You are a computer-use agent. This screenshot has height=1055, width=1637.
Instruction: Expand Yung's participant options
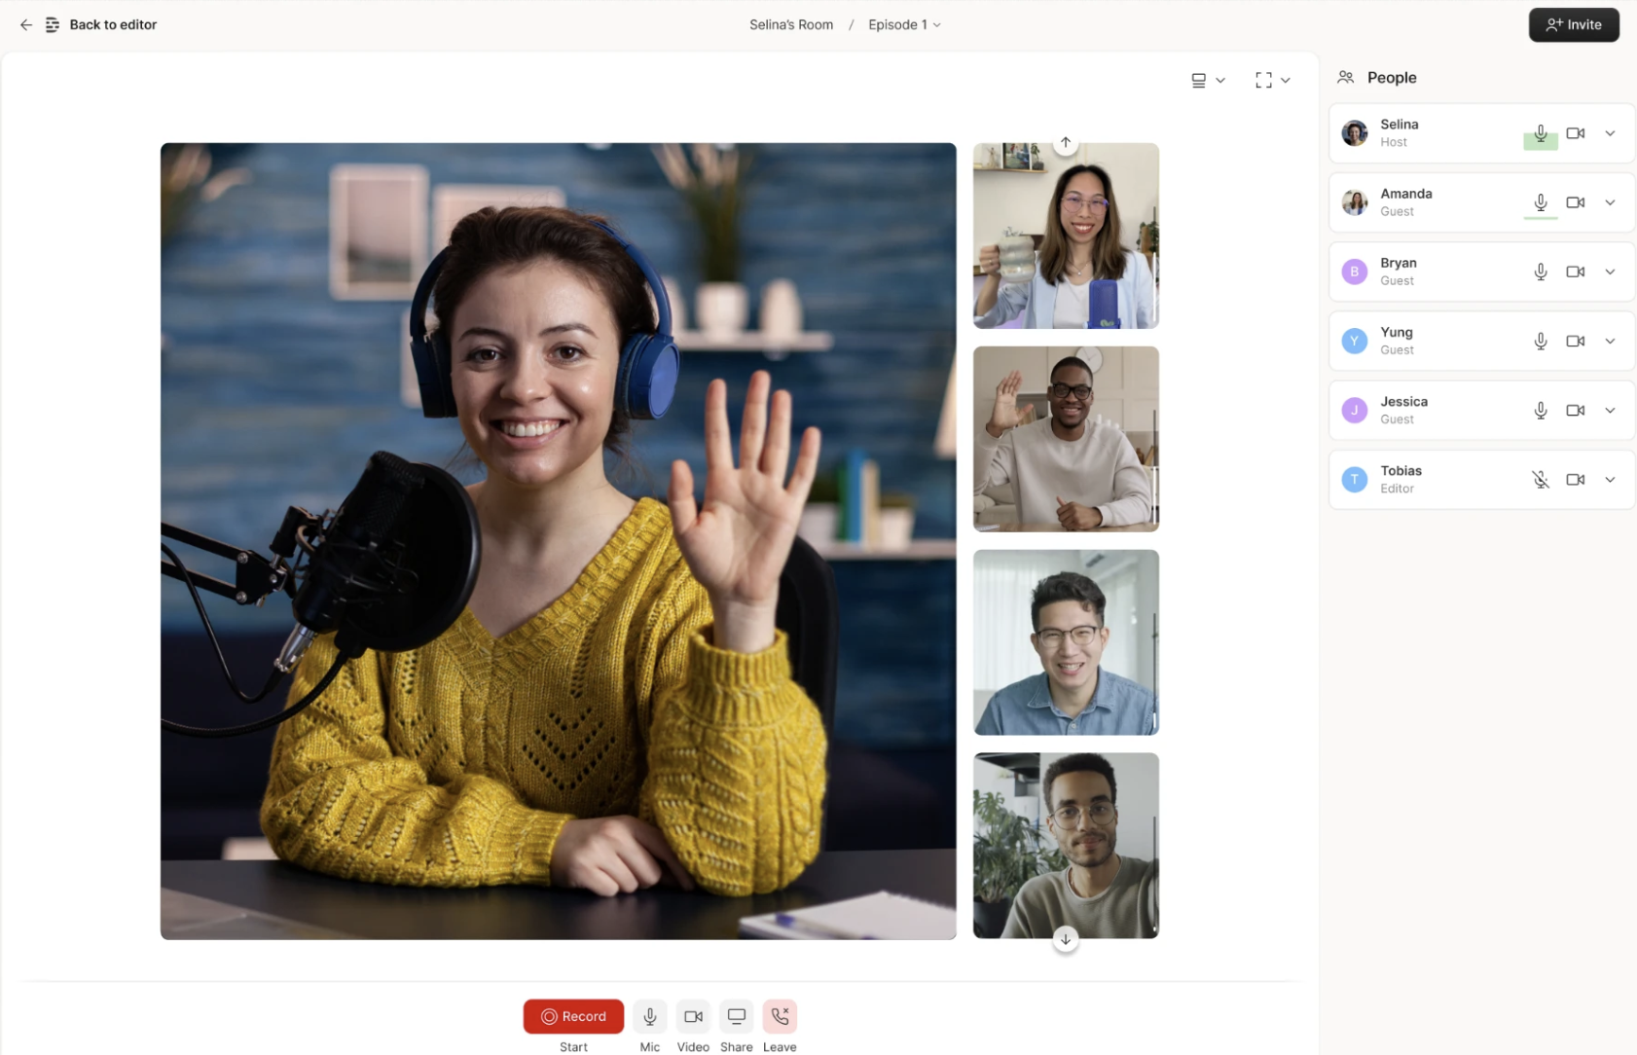tap(1610, 341)
